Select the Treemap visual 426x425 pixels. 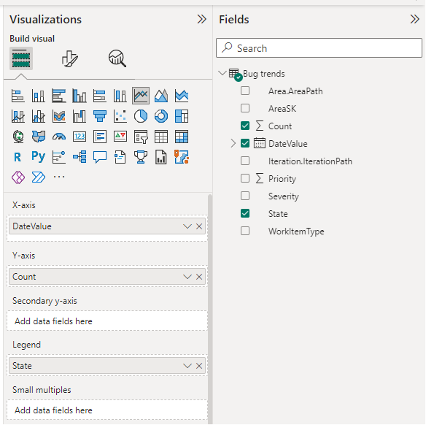tap(182, 116)
